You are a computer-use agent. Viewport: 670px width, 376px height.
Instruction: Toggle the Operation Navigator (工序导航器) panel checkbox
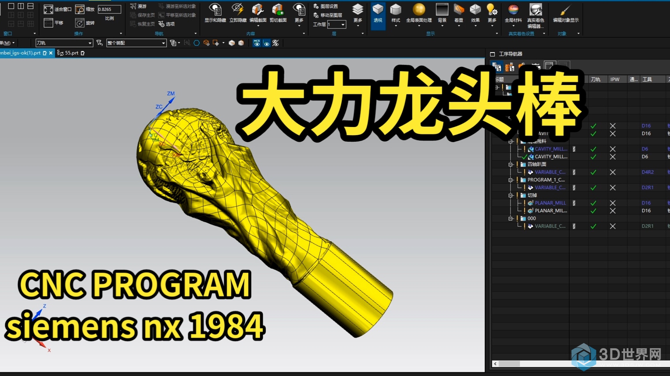(x=492, y=54)
